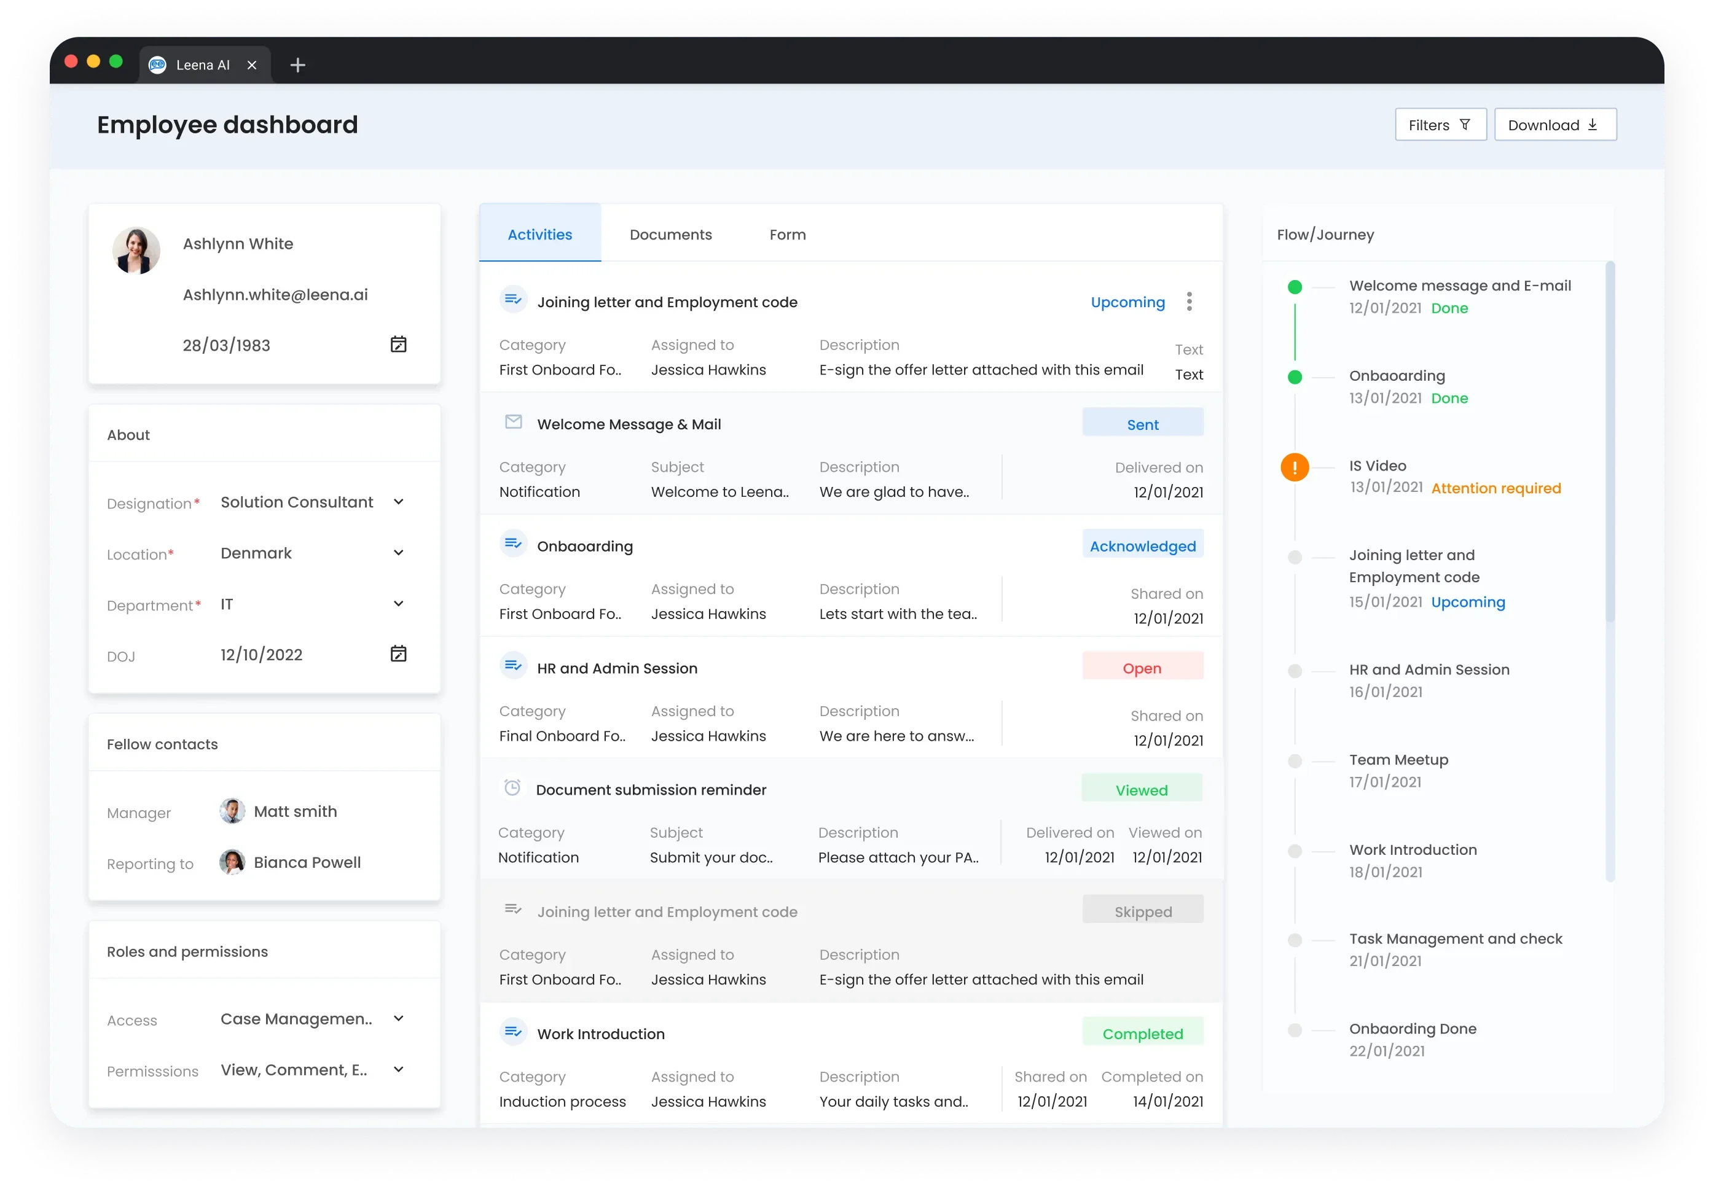The image size is (1713, 1189).
Task: Click the status dot beside Team Meetup milestone
Action: 1295,762
